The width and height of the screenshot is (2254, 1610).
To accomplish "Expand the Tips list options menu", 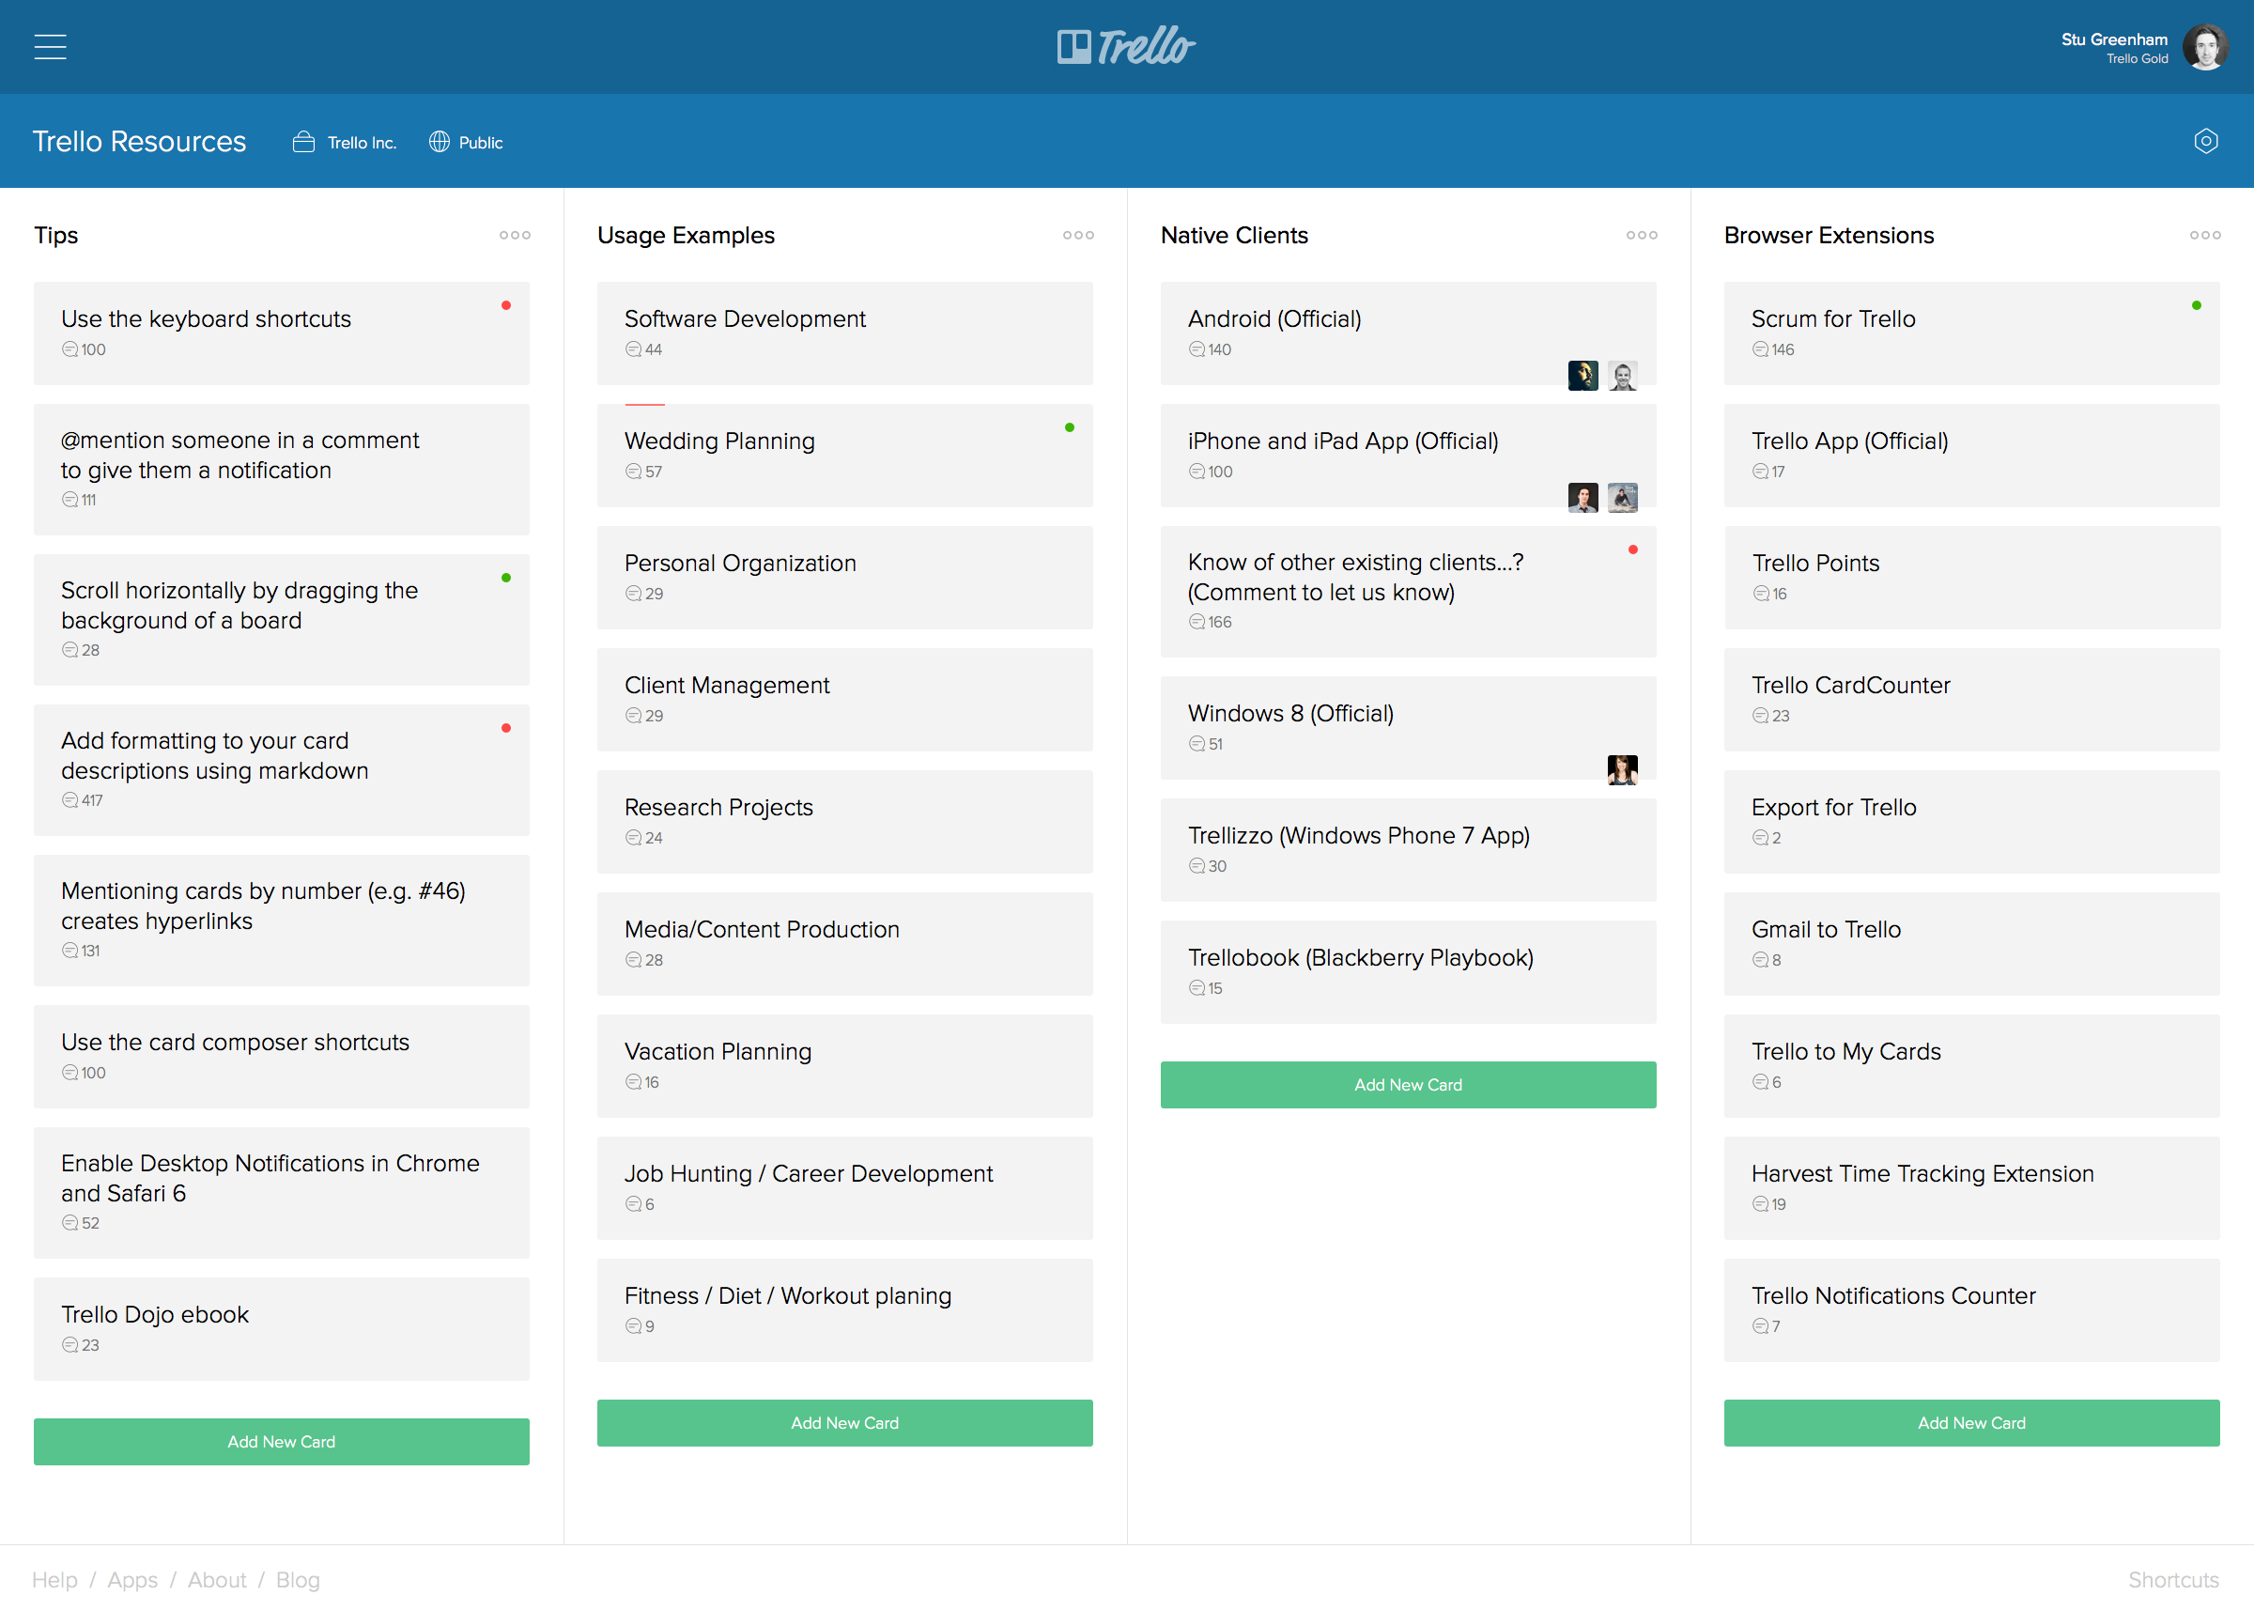I will [x=514, y=232].
